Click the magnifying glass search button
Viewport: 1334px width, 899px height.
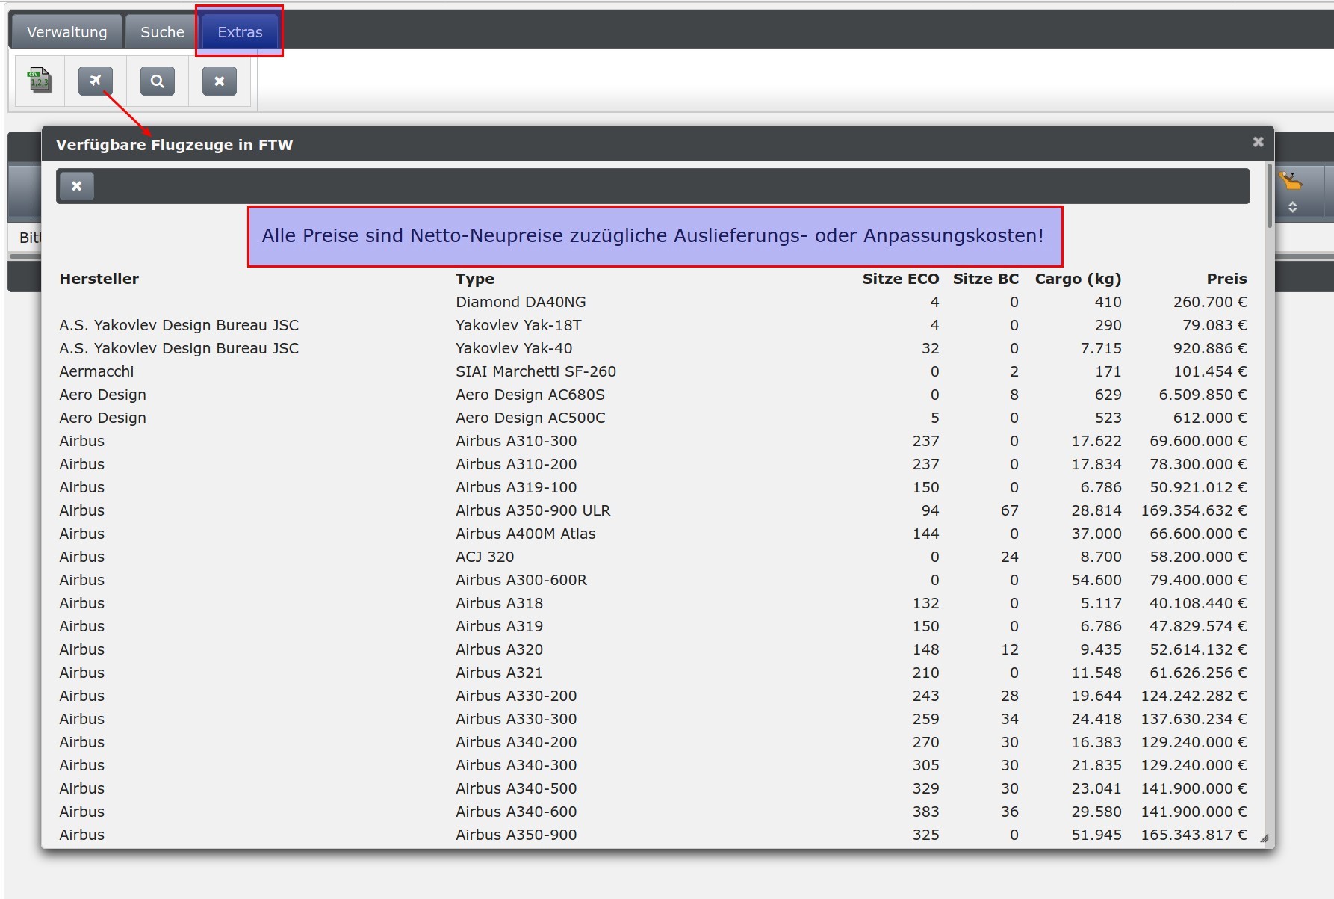tap(157, 81)
